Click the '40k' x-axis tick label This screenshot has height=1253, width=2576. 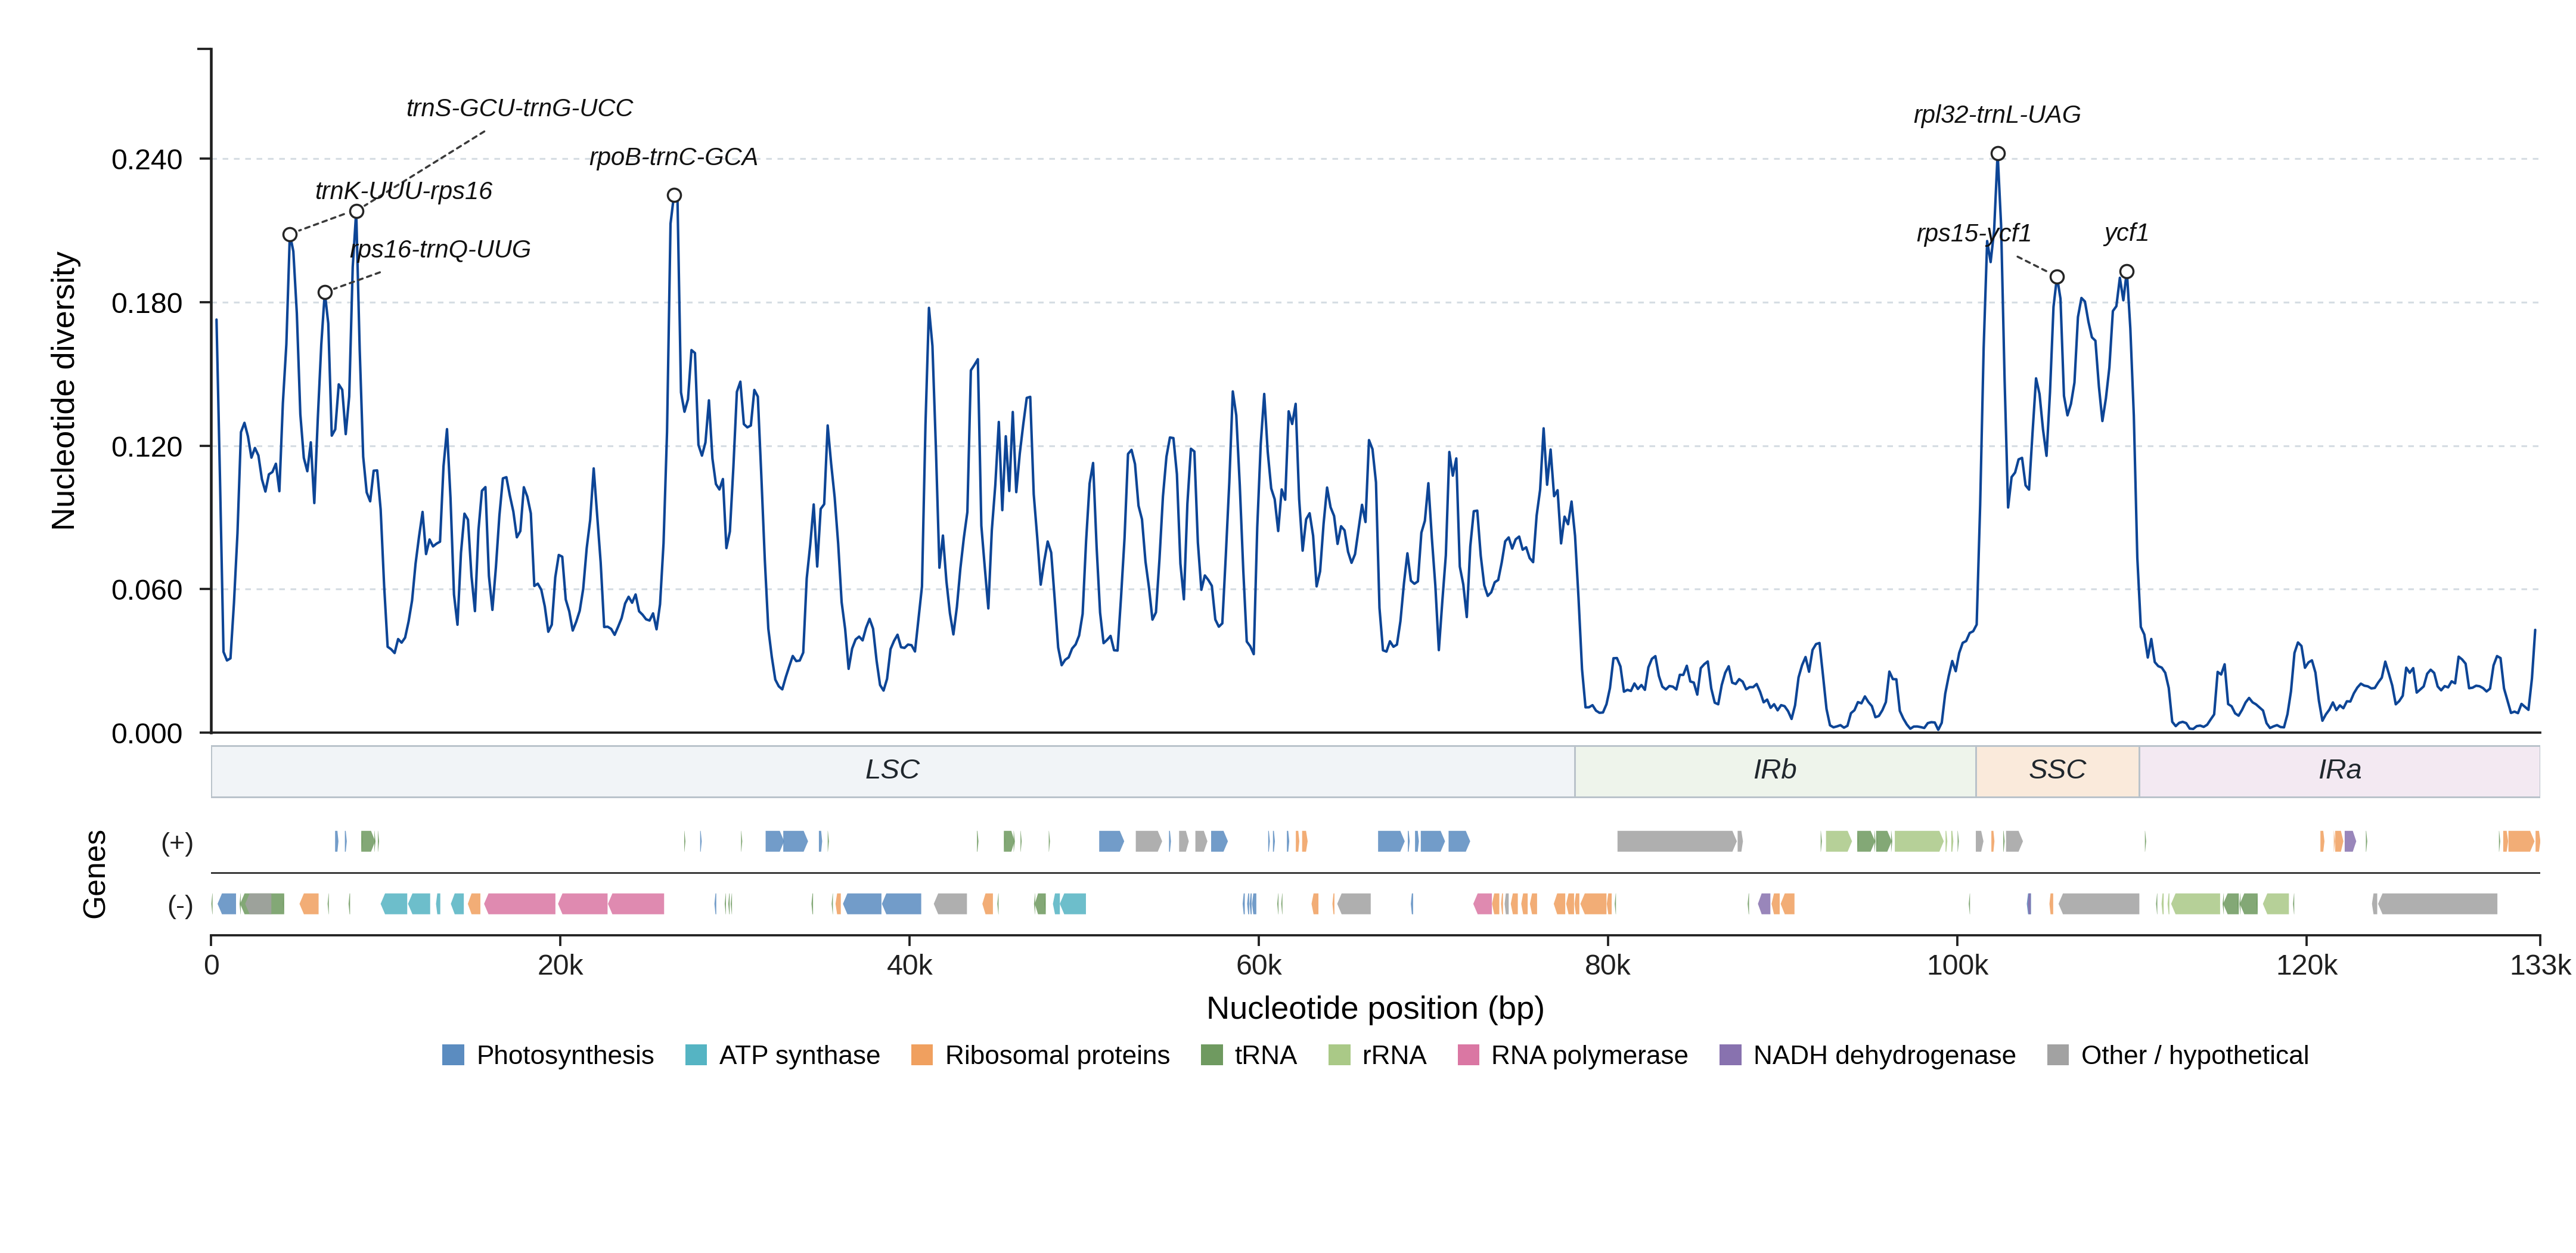coord(909,966)
